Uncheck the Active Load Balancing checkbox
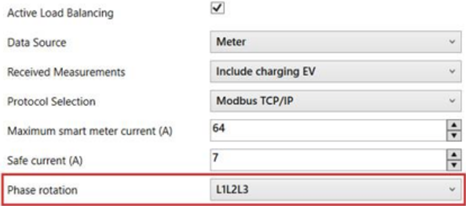This screenshot has height=206, width=466. tap(217, 8)
